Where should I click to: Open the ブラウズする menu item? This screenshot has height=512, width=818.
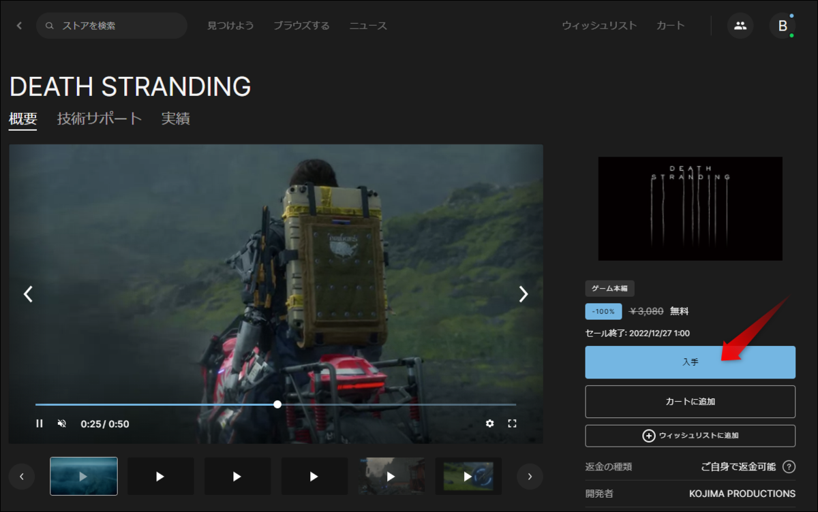[301, 26]
